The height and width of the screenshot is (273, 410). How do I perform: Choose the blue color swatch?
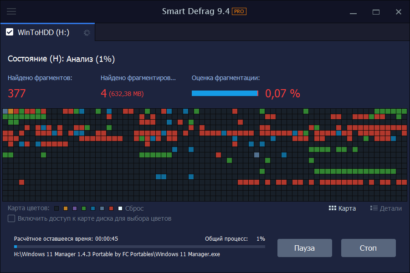coord(93,208)
